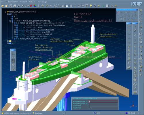Expand the Set tree node
The height and width of the screenshot is (115, 144).
tap(8, 43)
